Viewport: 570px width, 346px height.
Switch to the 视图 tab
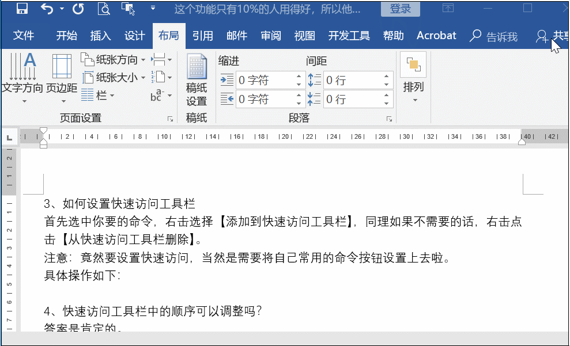coord(305,36)
